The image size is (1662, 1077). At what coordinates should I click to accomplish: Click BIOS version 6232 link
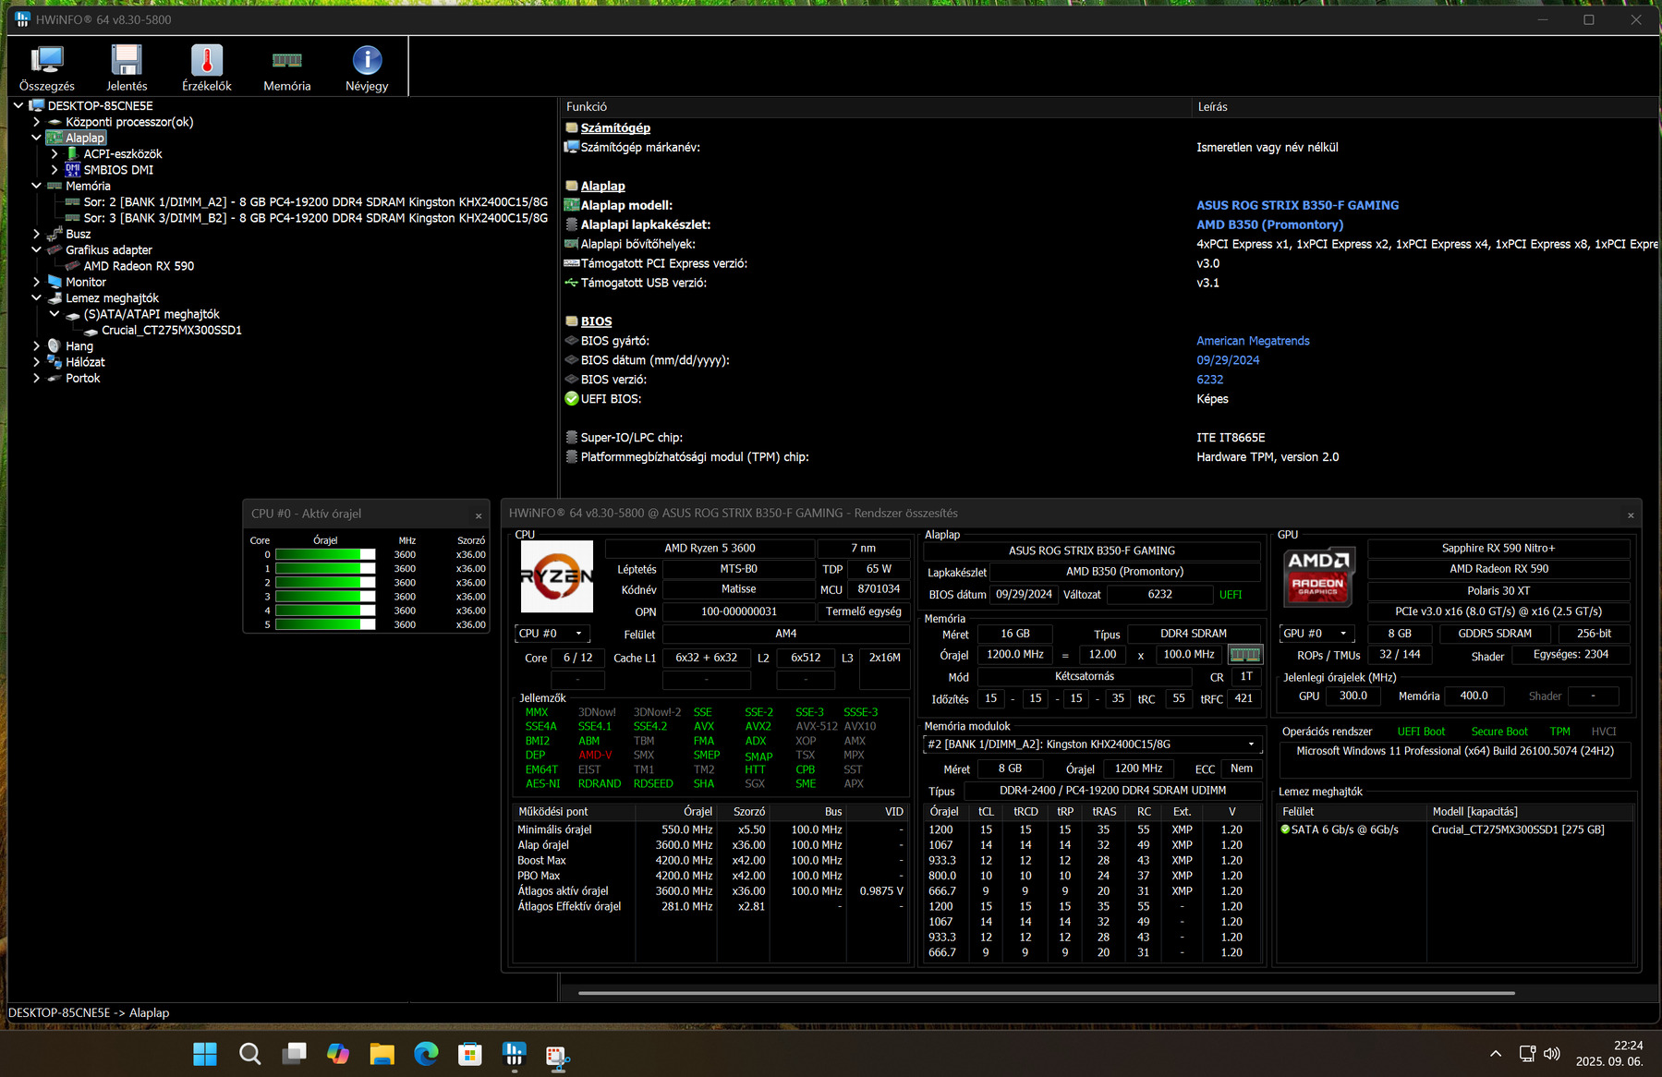coord(1209,380)
